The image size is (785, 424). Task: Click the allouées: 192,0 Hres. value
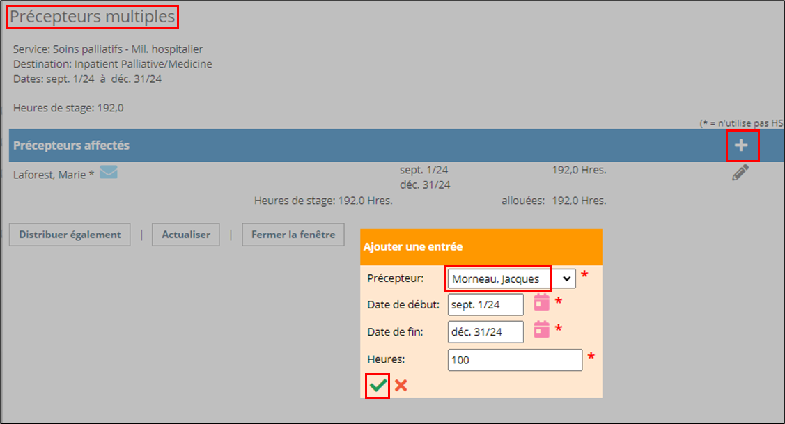click(554, 201)
